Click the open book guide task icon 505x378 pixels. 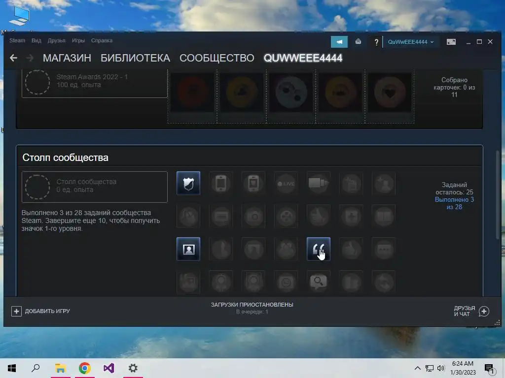[384, 216]
